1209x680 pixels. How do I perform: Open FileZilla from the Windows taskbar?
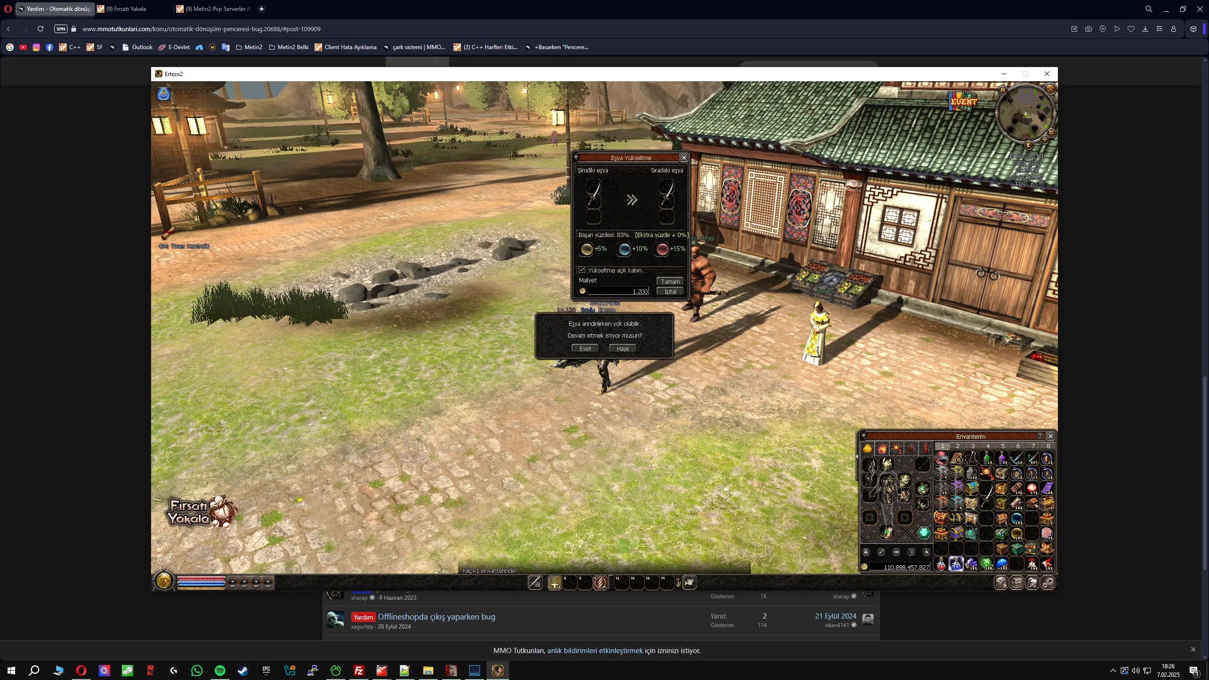(x=358, y=671)
